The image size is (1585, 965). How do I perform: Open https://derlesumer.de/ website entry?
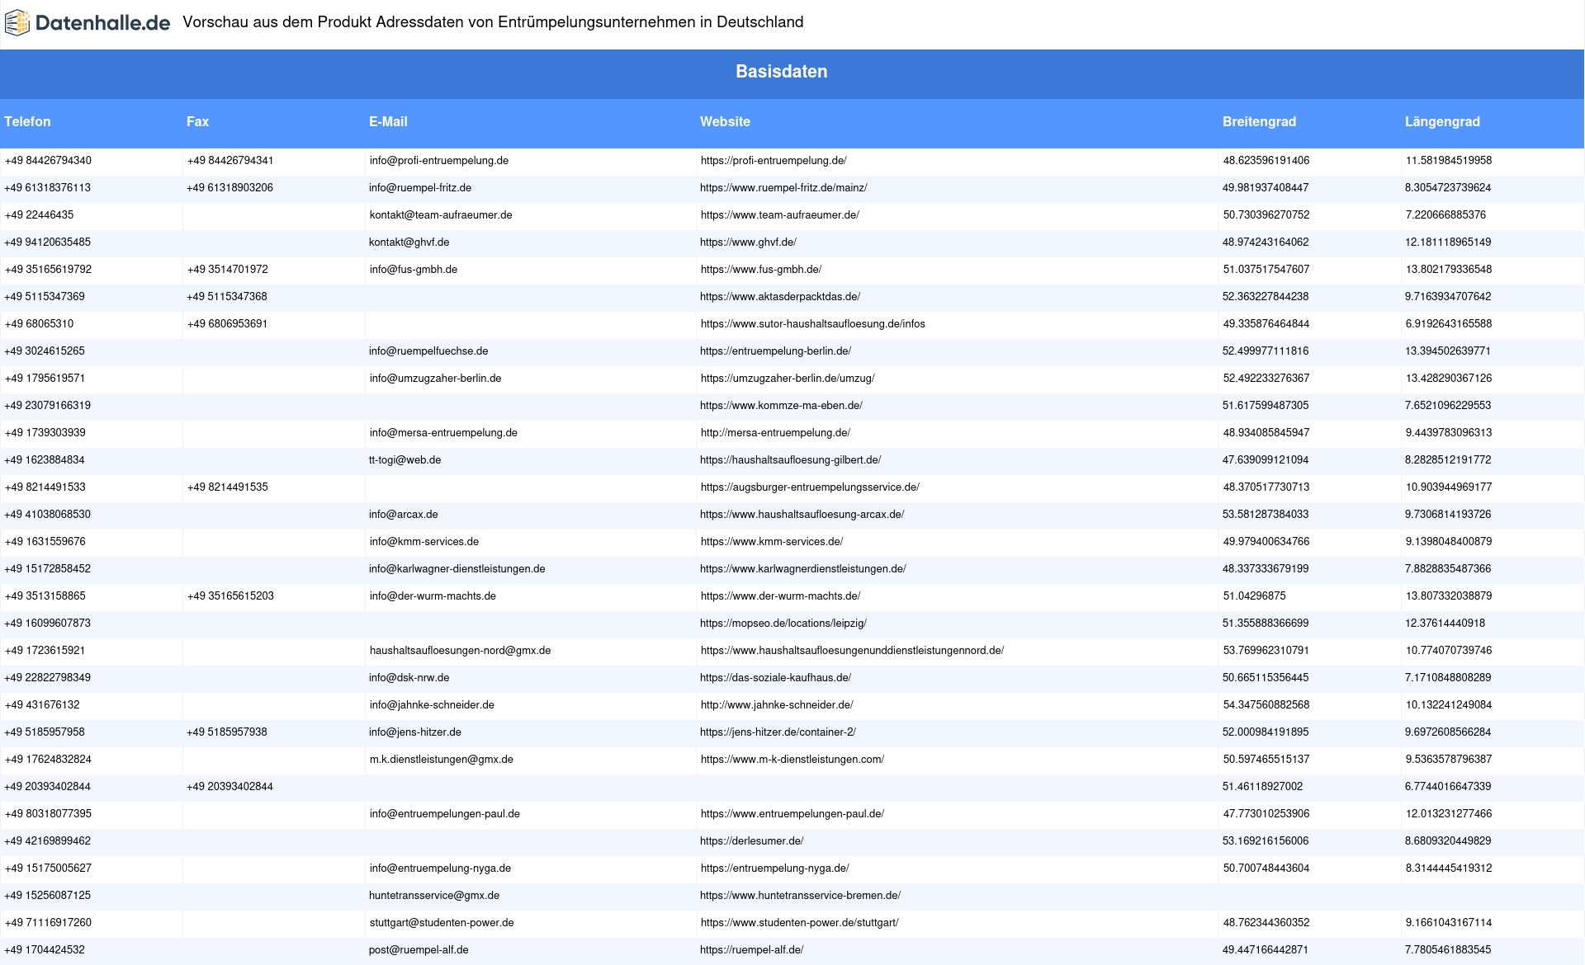[x=752, y=841]
